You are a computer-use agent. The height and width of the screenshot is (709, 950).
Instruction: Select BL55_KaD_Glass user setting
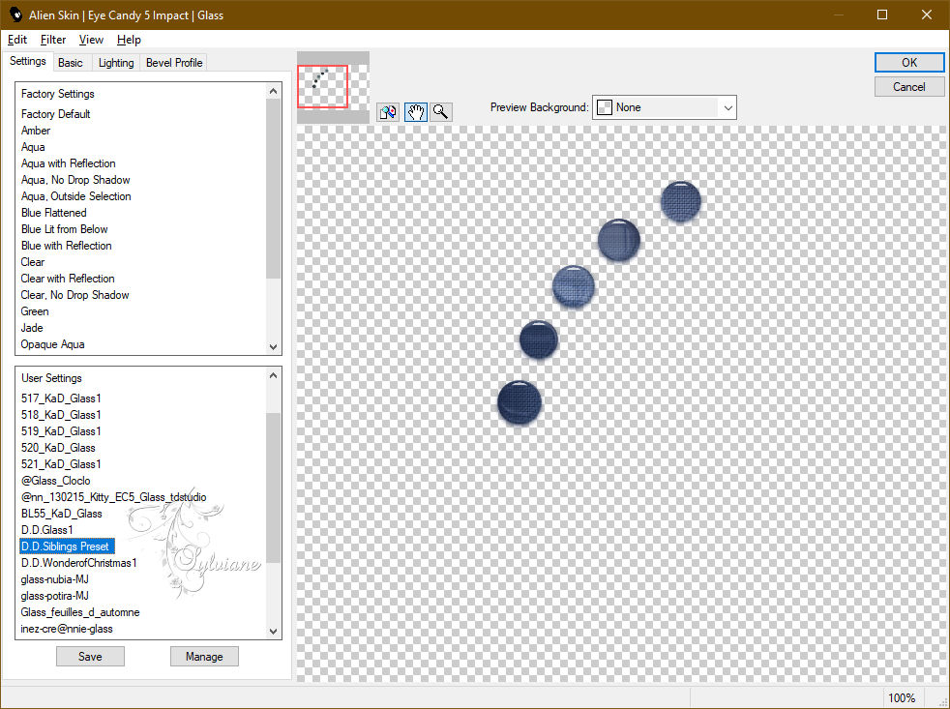[61, 514]
